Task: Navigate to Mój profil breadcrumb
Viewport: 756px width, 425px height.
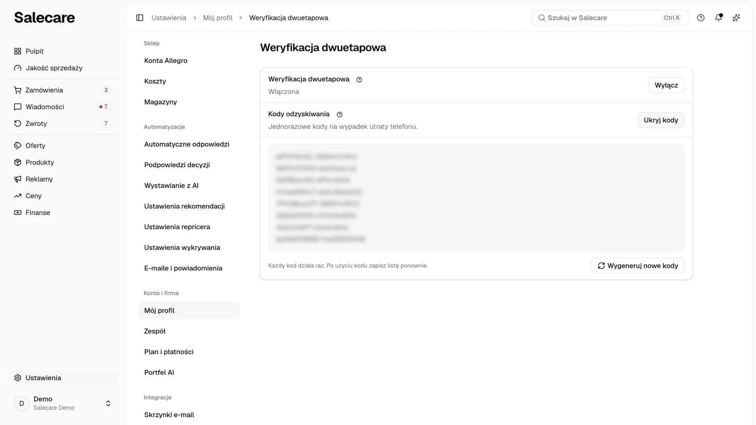Action: 218,18
